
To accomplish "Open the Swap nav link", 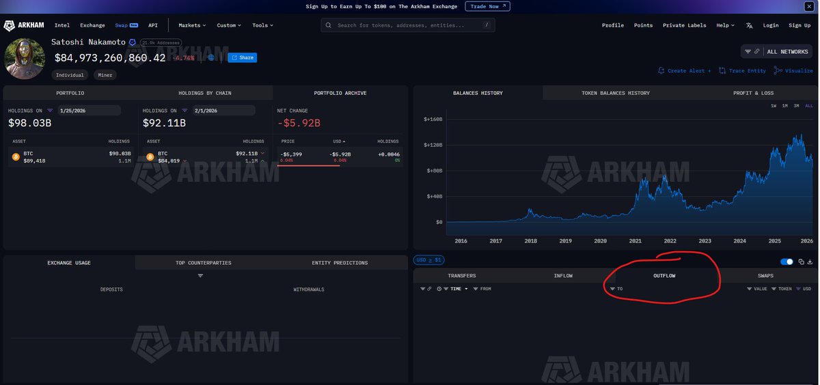I will 126,25.
